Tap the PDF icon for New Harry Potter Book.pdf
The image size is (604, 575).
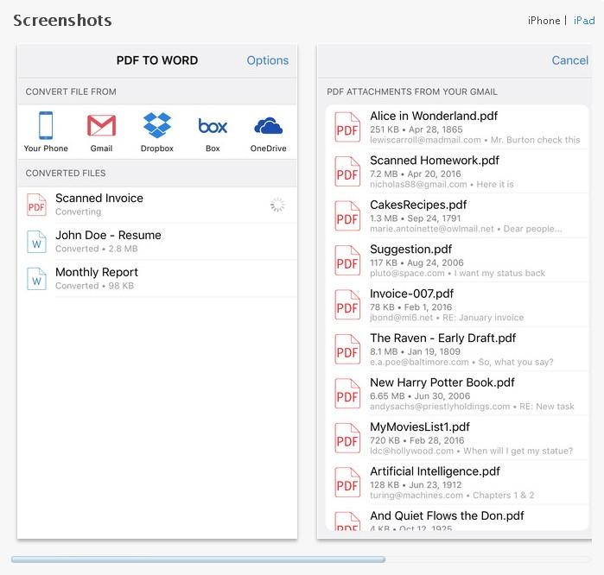tap(347, 394)
